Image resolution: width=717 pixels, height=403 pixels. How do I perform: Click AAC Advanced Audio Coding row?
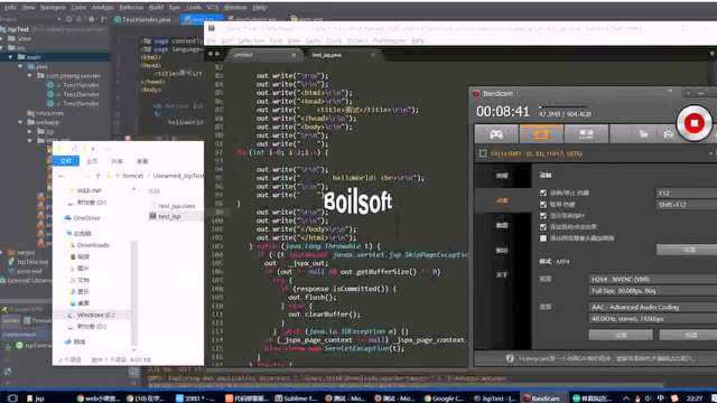point(653,307)
